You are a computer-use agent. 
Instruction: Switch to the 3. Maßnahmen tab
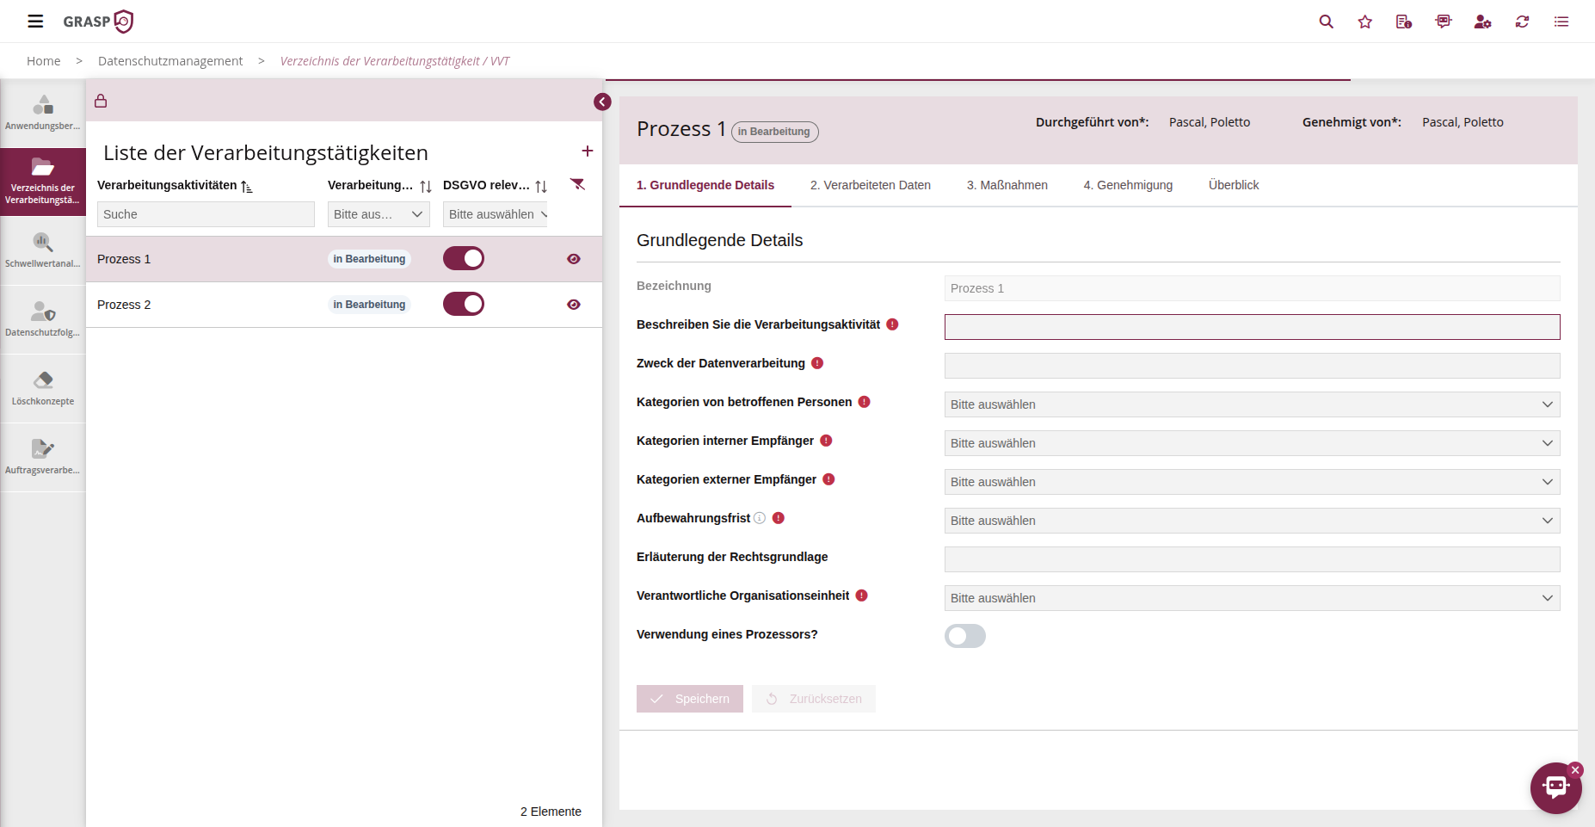[1007, 185]
